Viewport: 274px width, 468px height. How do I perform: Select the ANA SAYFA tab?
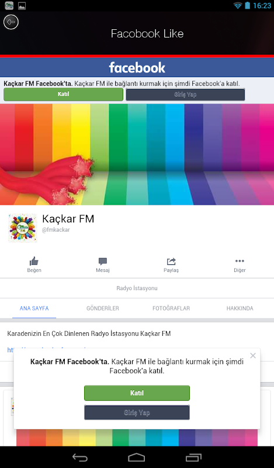pyautogui.click(x=34, y=308)
